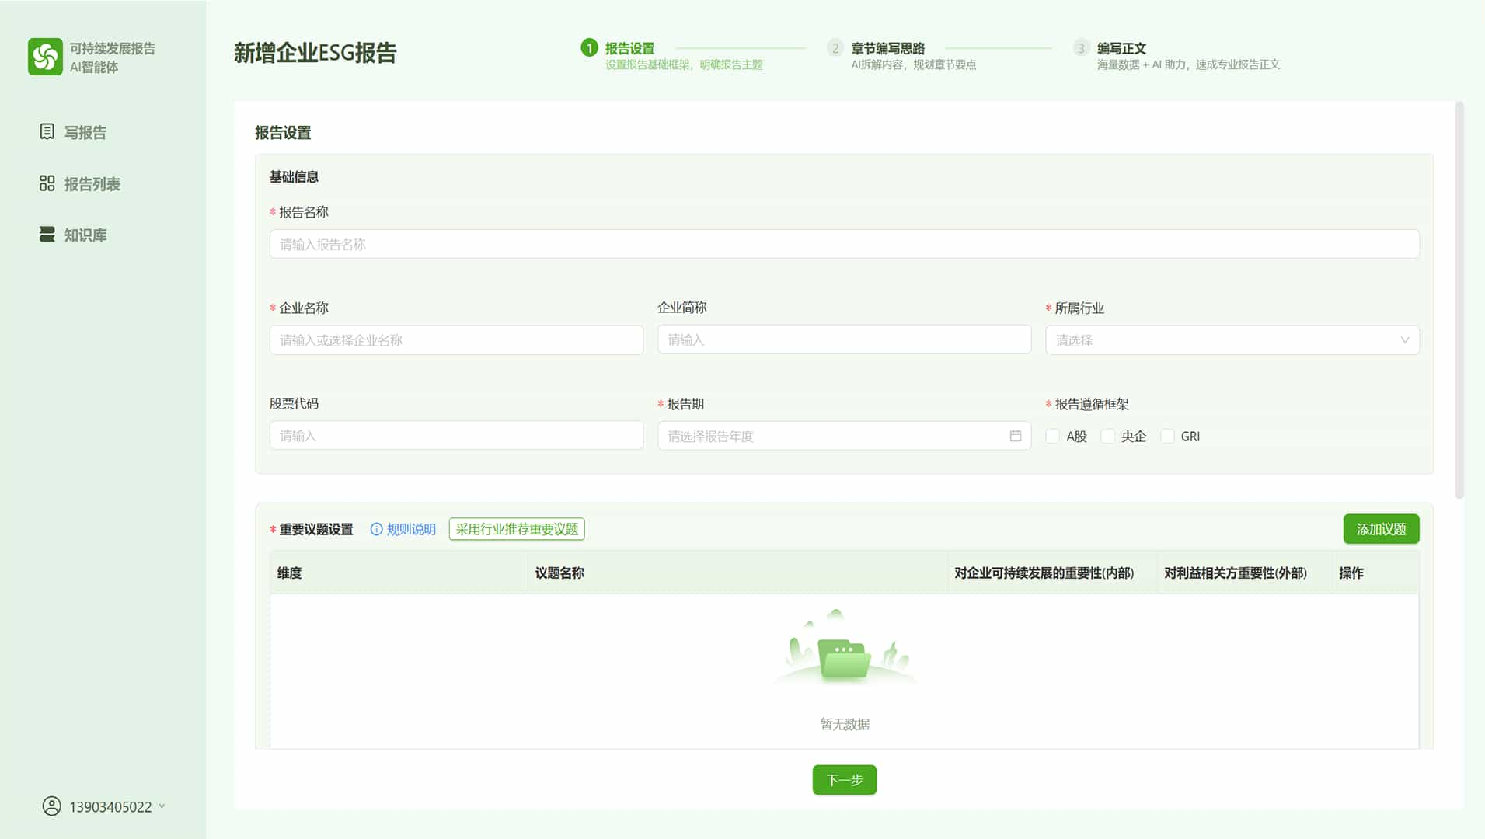Click the 知识库 database icon
Screen dimensions: 1485x839
pyautogui.click(x=47, y=235)
